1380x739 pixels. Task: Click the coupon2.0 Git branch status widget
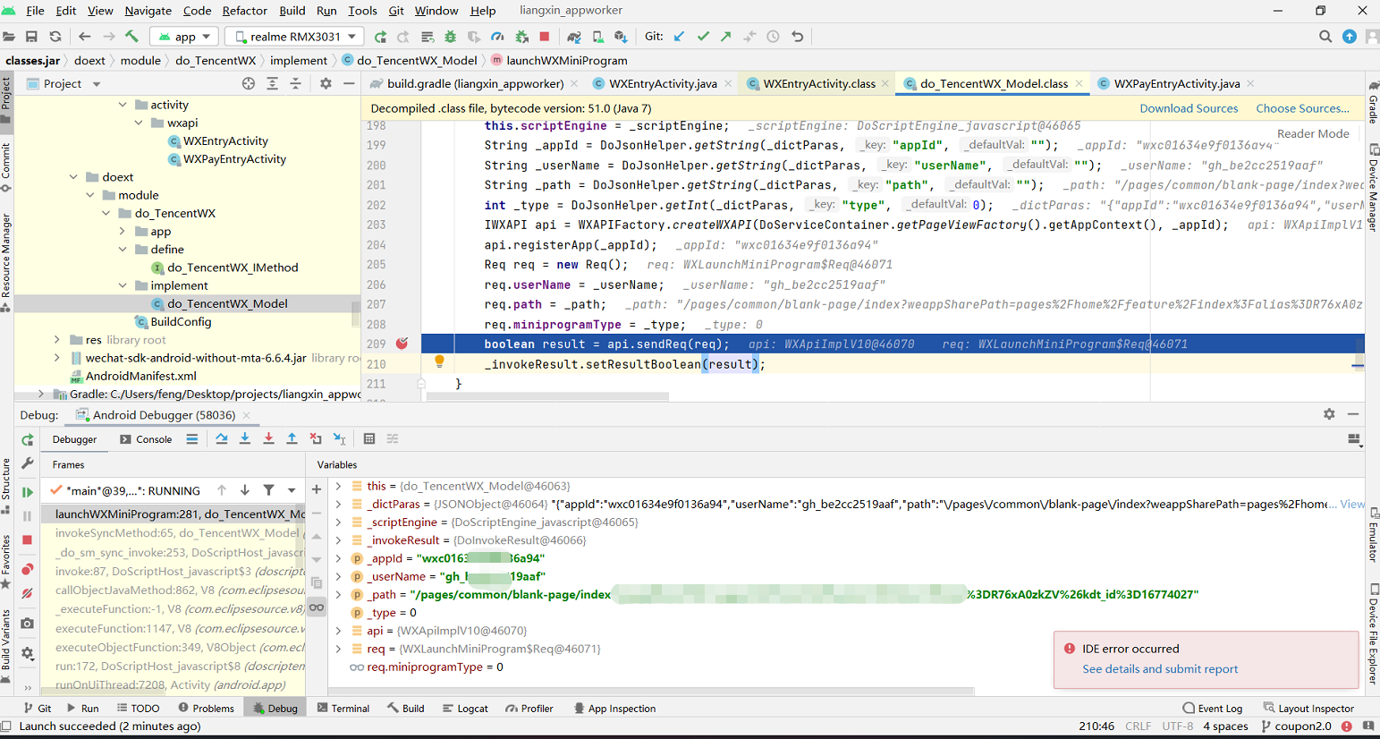1296,726
